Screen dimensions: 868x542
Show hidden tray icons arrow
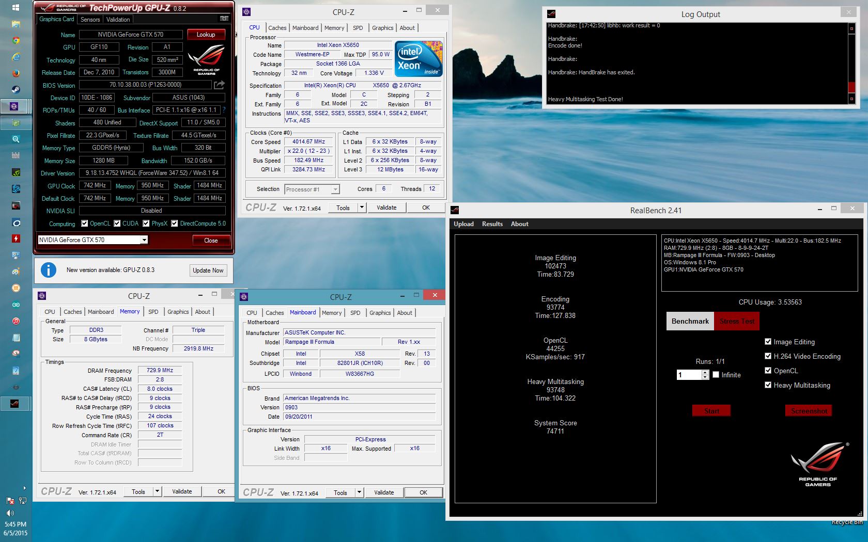pyautogui.click(x=24, y=488)
